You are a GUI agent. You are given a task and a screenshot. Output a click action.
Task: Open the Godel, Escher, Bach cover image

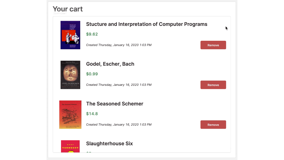coord(70,75)
